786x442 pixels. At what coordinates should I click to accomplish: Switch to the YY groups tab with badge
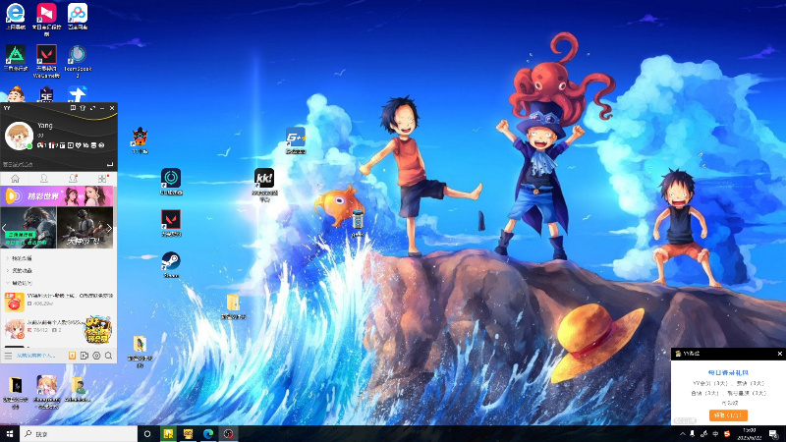tap(73, 179)
